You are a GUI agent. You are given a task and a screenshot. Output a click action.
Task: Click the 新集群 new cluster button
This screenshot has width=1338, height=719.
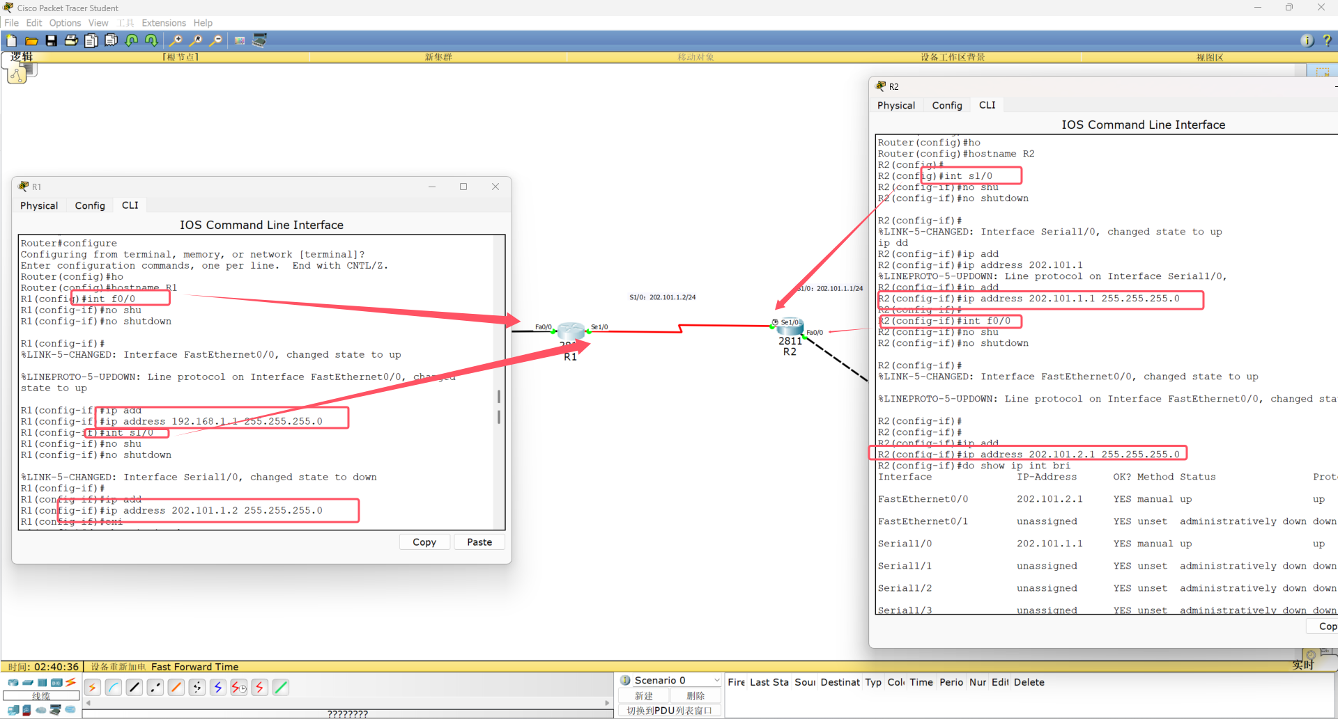point(438,57)
